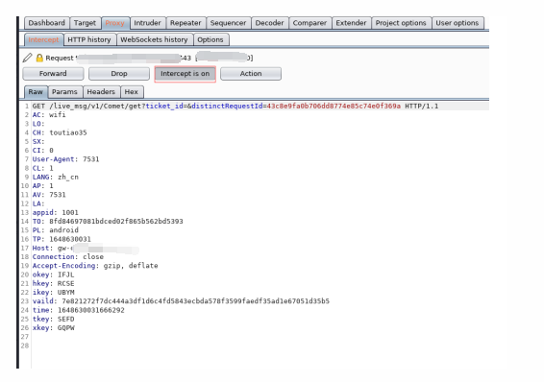Click the 'tkey: SEFD' header line

[53, 319]
